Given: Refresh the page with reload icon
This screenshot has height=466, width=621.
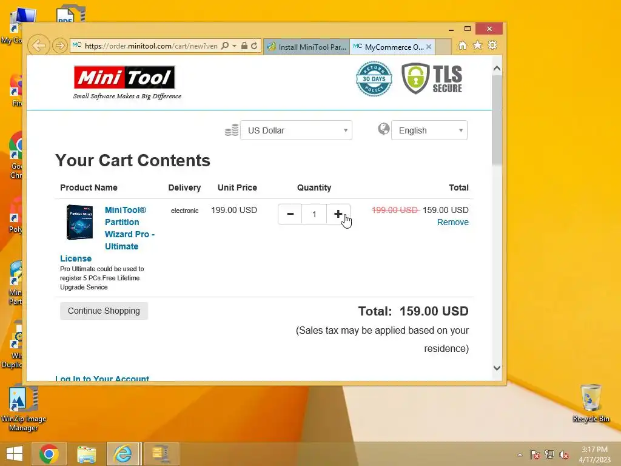Looking at the screenshot, I should coord(254,46).
